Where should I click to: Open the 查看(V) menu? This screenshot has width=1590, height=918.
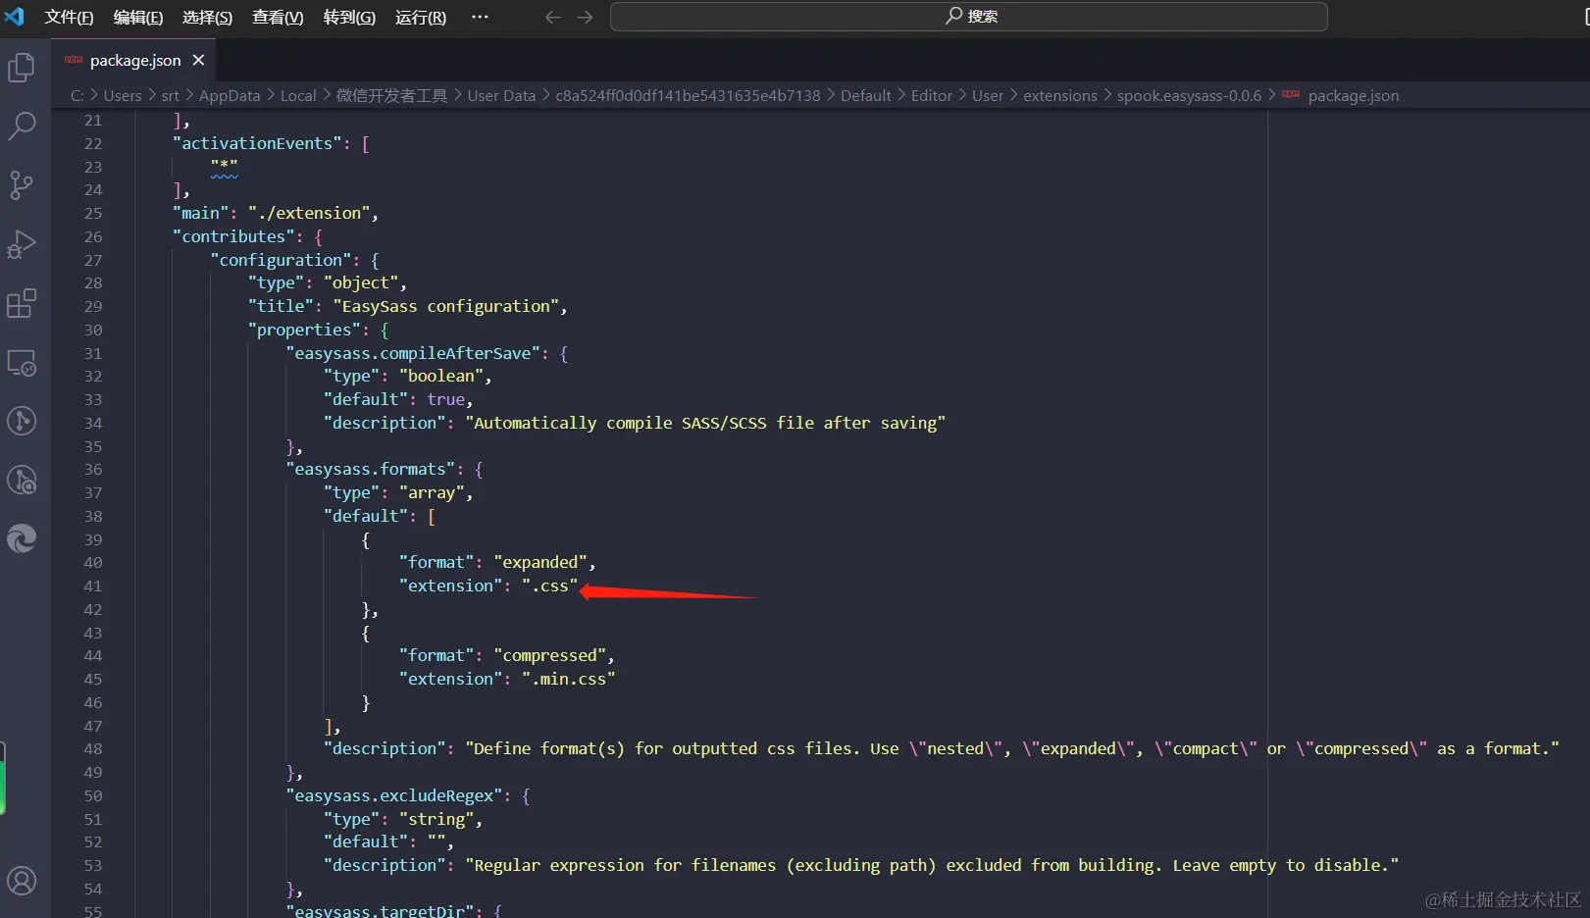[278, 17]
